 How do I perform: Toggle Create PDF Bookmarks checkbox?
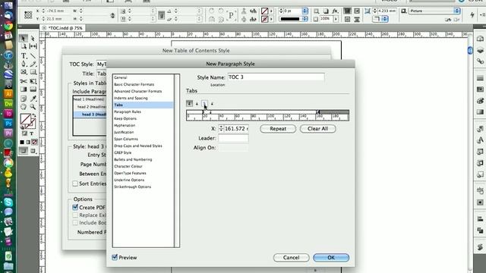75,207
